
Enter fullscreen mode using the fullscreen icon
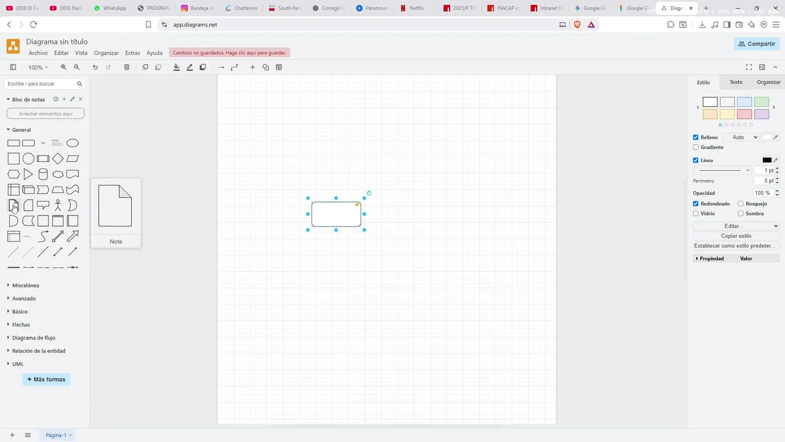point(749,68)
